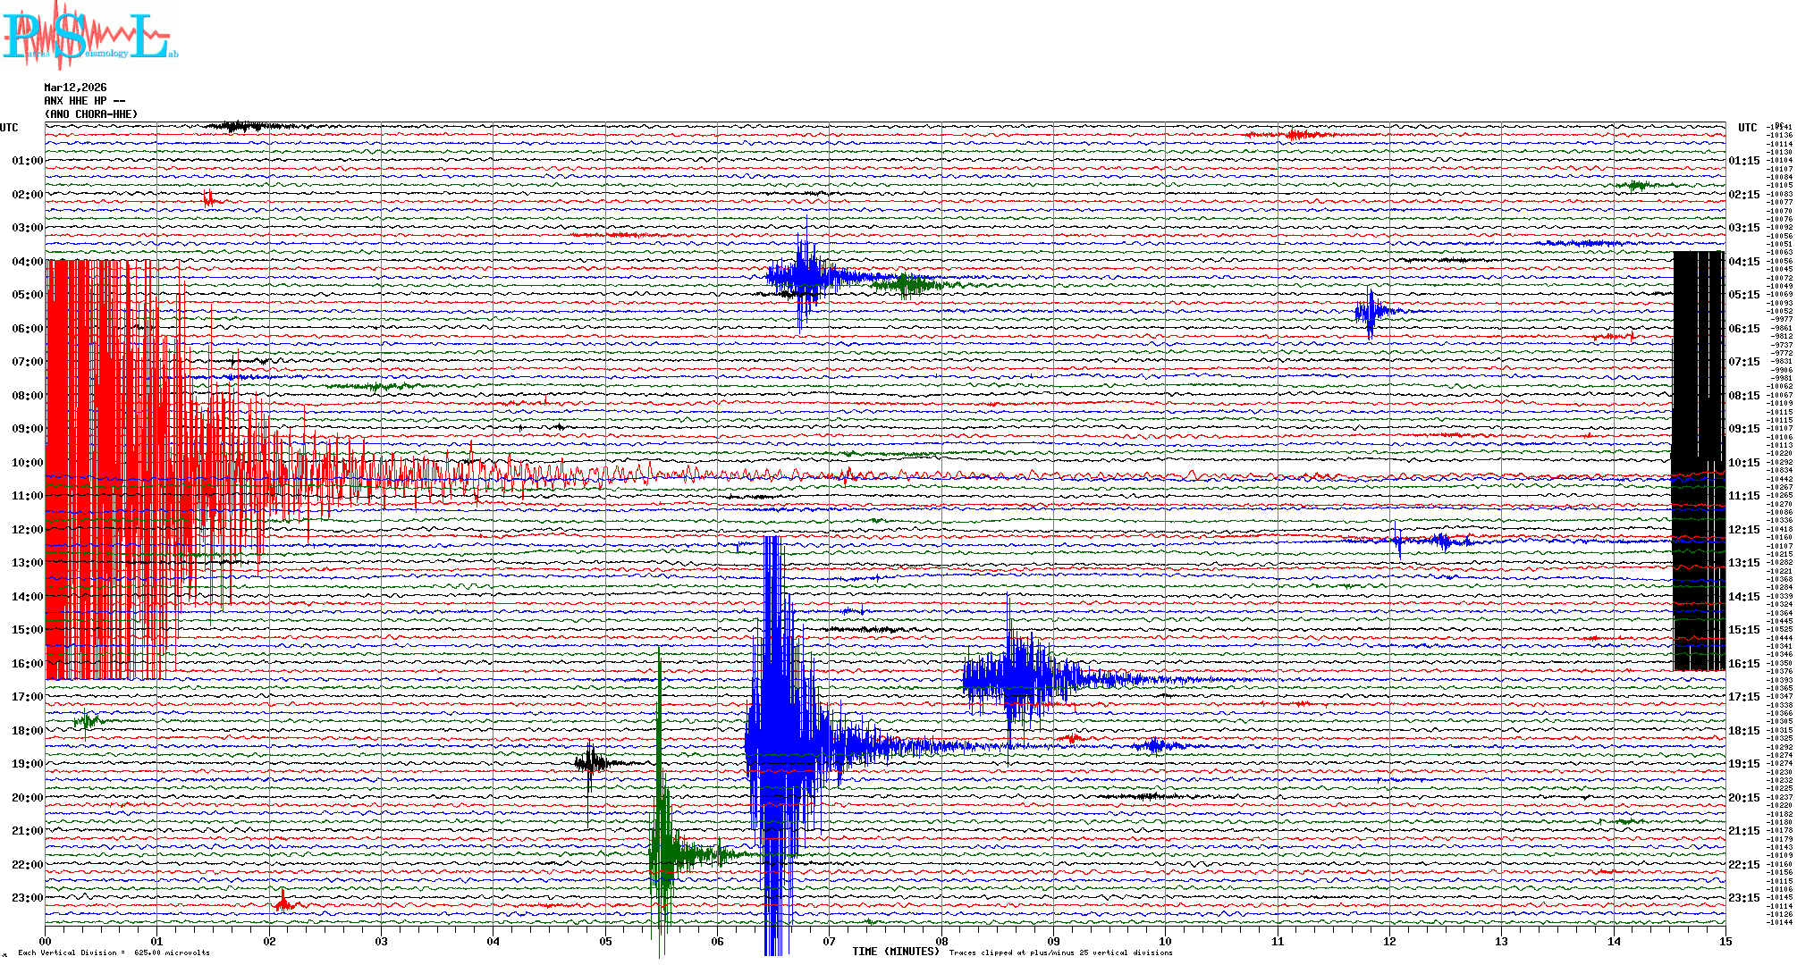Click the Each Vertical Division scale note
This screenshot has width=1797, height=965.
(x=114, y=952)
